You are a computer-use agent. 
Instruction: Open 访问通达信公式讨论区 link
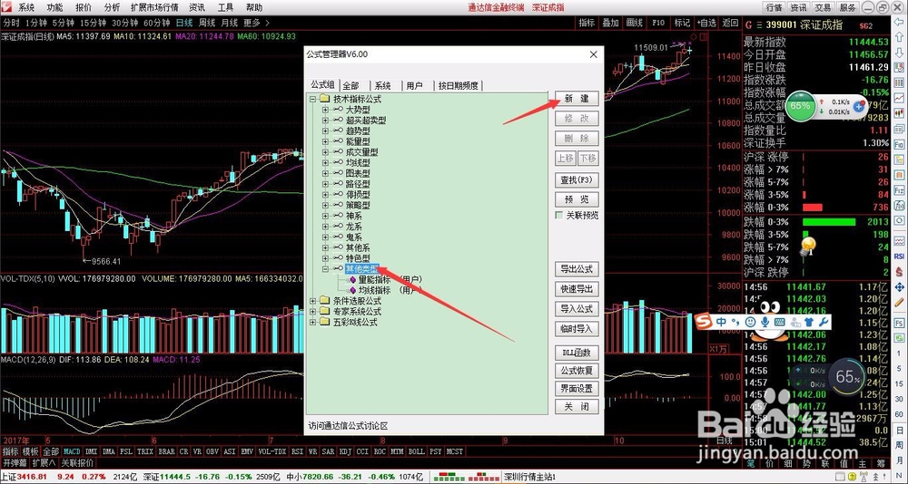coord(348,426)
